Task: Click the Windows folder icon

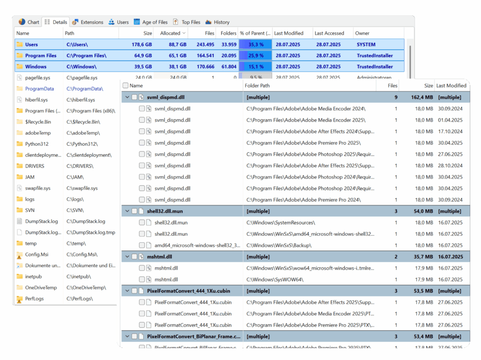Action: tap(20, 67)
